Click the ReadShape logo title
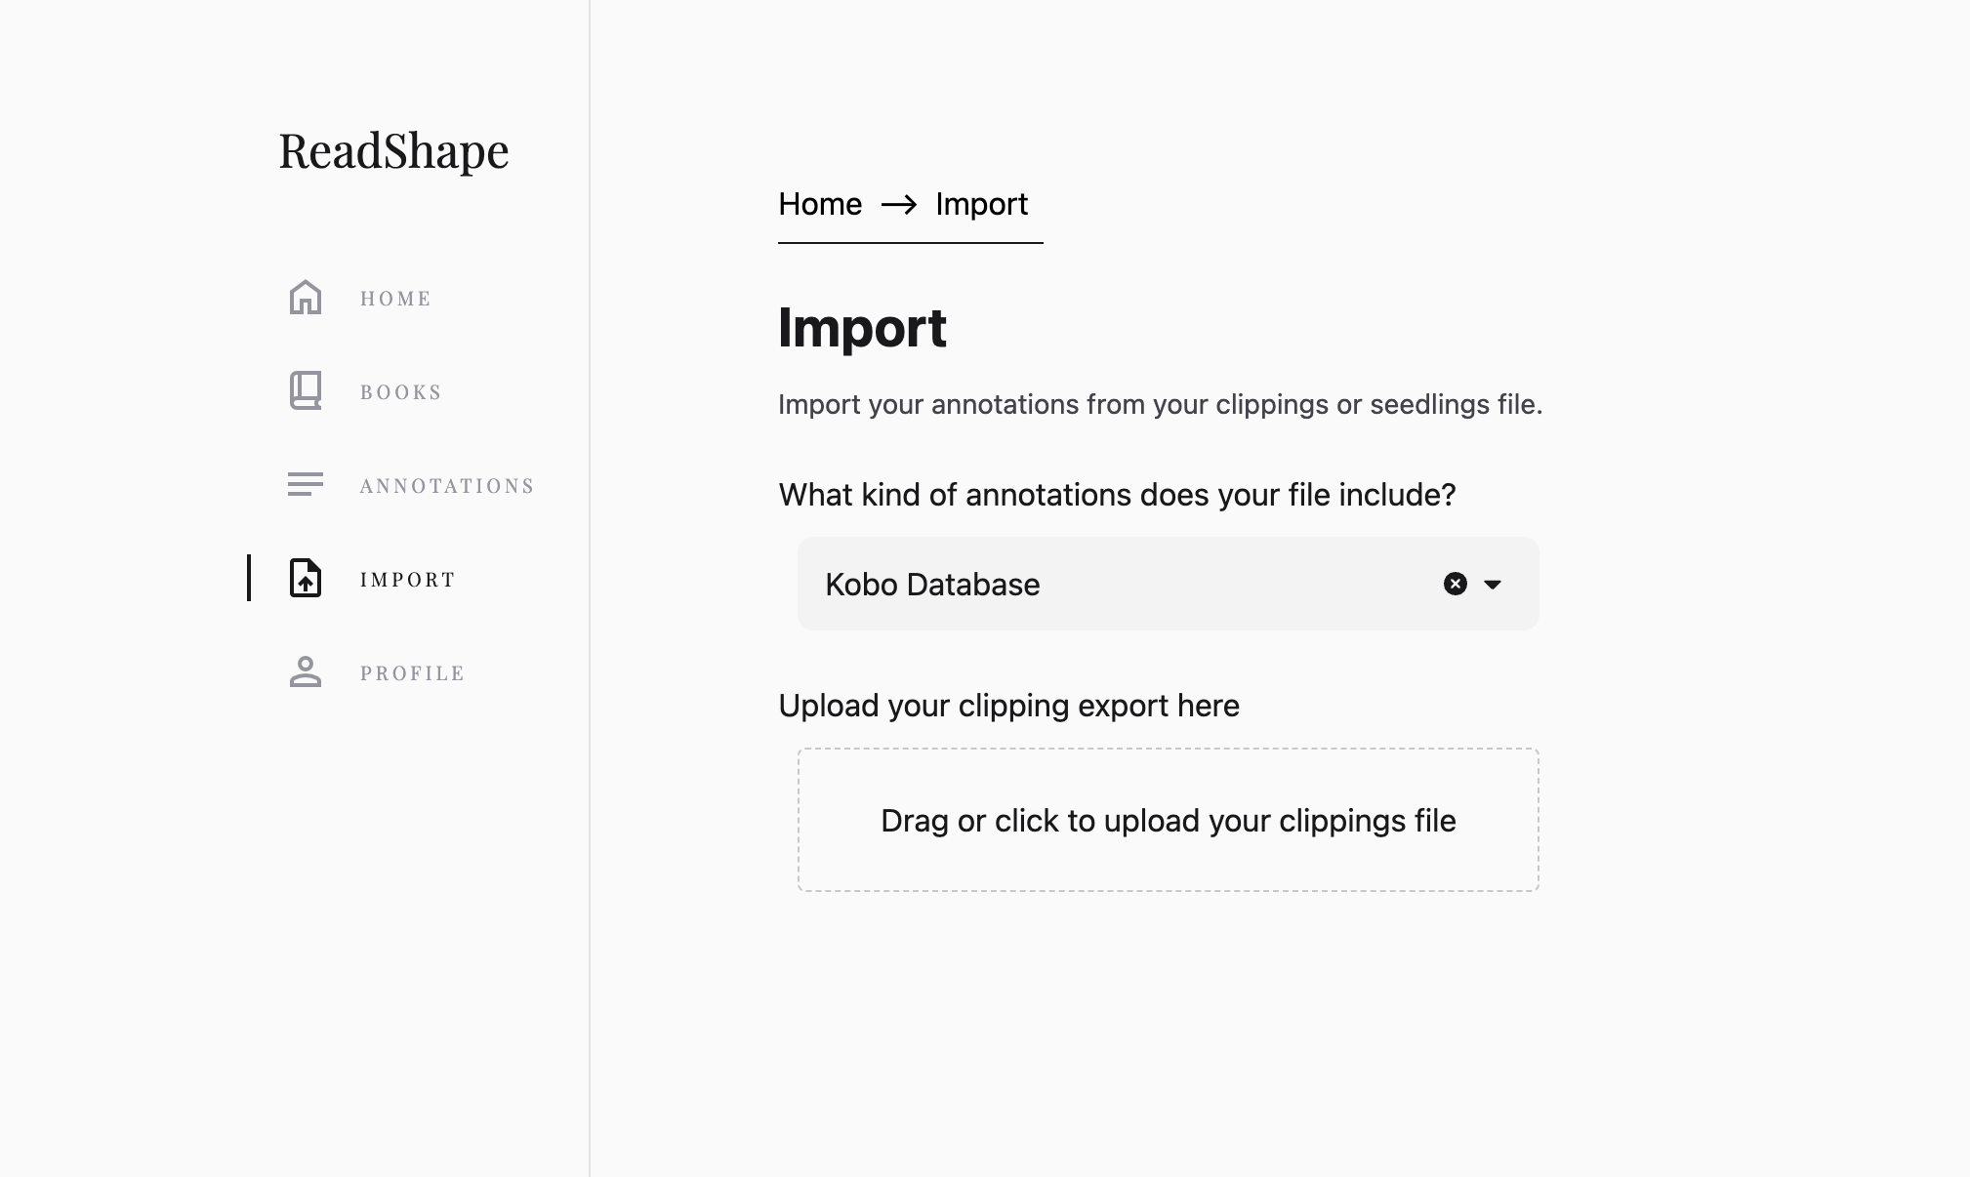Image resolution: width=1970 pixels, height=1177 pixels. (x=393, y=151)
